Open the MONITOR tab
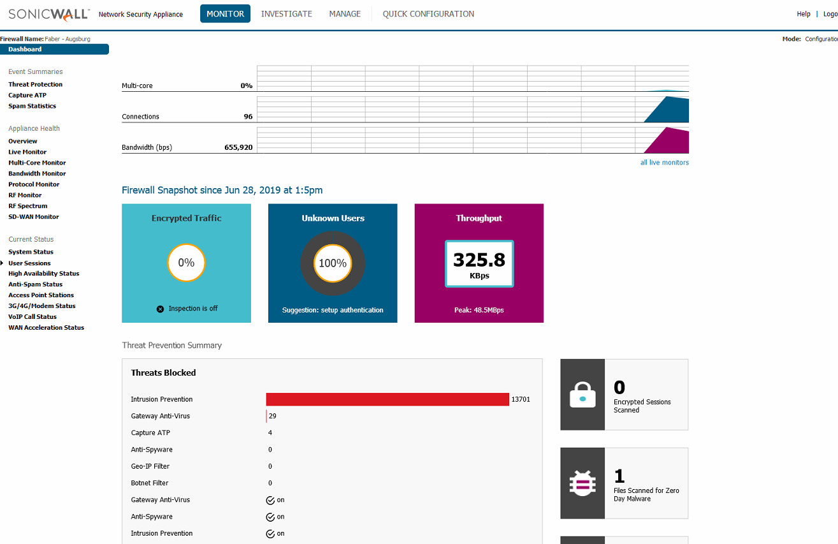This screenshot has height=544, width=838. [225, 13]
